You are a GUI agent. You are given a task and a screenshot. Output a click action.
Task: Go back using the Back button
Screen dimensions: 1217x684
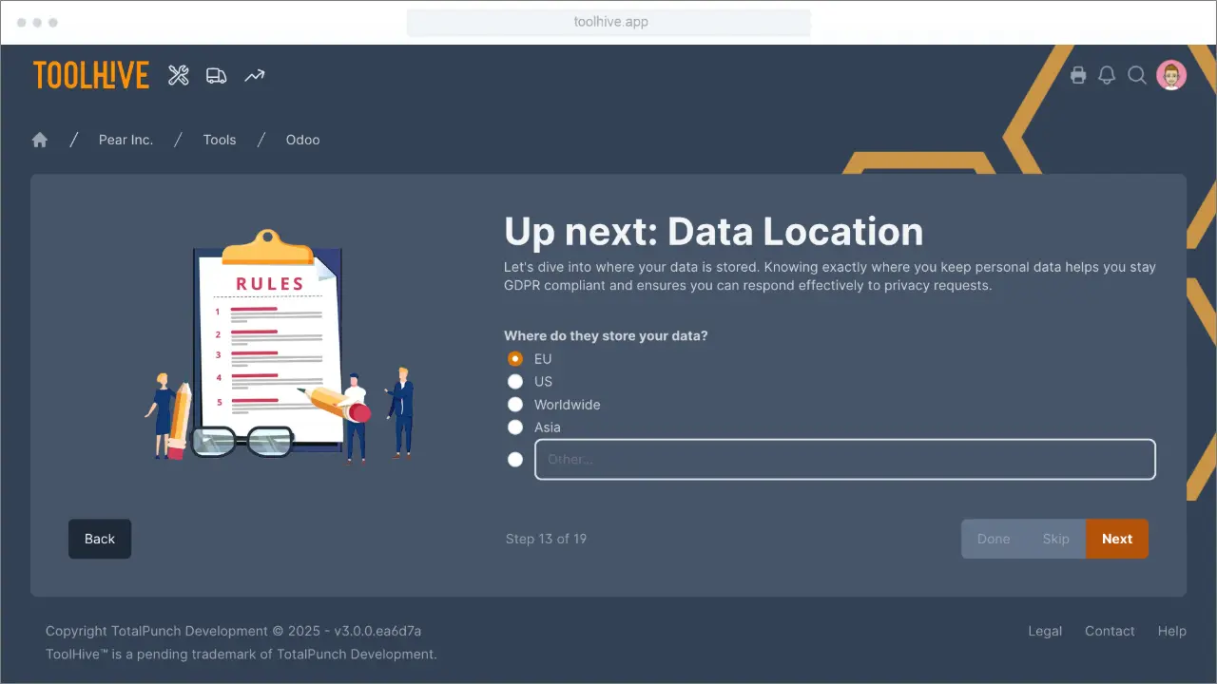(x=99, y=539)
